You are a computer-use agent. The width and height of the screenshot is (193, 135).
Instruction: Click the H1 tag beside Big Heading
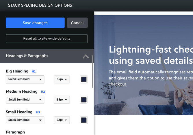pyautogui.click(x=34, y=71)
